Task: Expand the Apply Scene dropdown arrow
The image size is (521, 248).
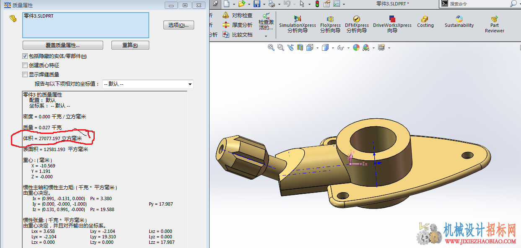Action: [373, 48]
